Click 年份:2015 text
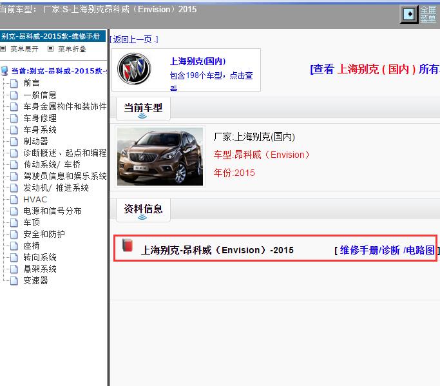The width and height of the screenshot is (440, 386). (234, 173)
